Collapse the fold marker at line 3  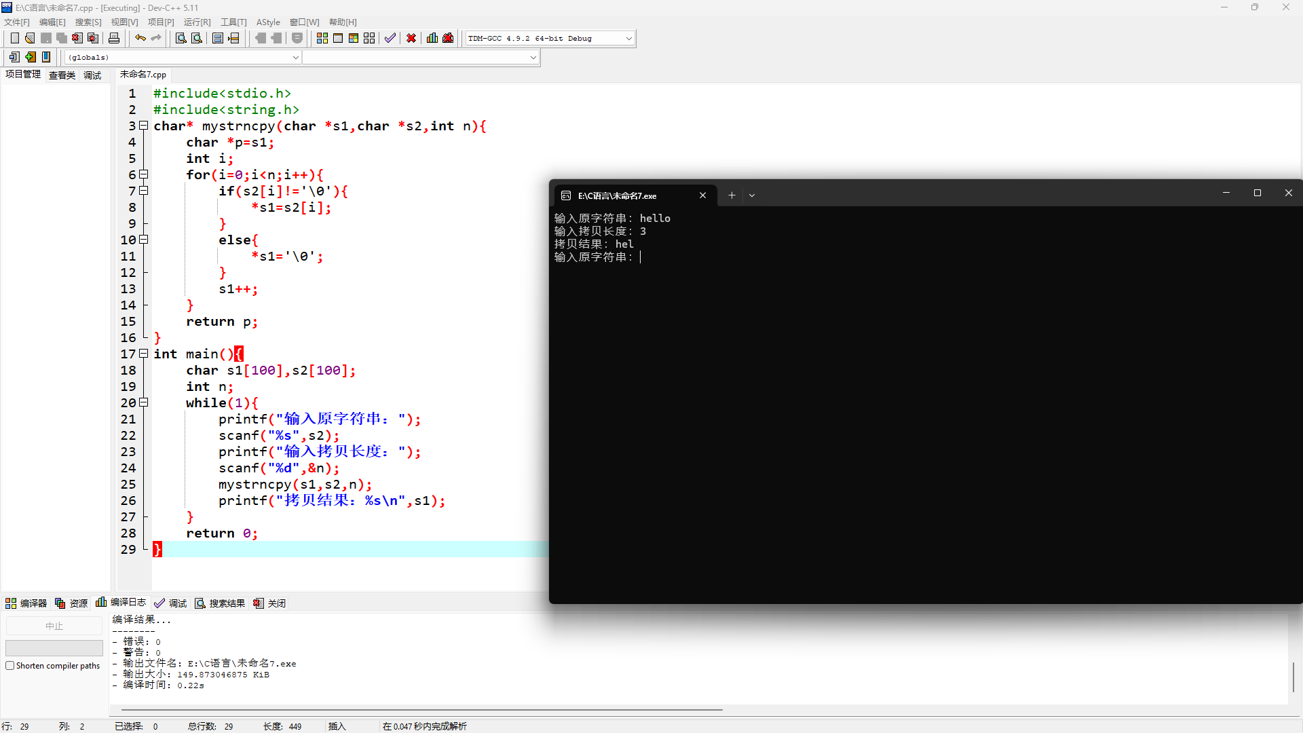(x=144, y=126)
